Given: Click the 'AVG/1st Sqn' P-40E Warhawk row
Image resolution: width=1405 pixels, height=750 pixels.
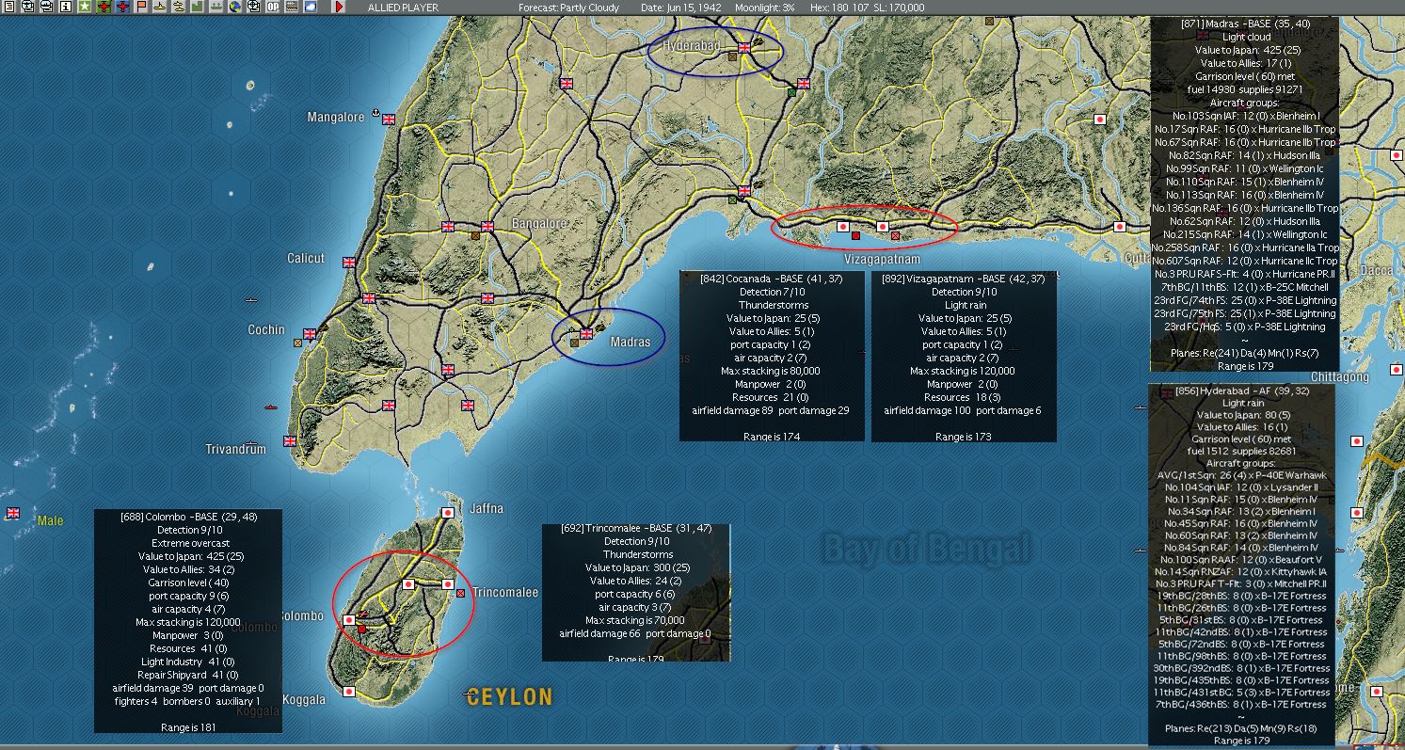Looking at the screenshot, I should click(1242, 475).
